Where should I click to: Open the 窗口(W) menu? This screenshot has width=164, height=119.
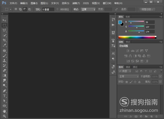coord(107,3)
